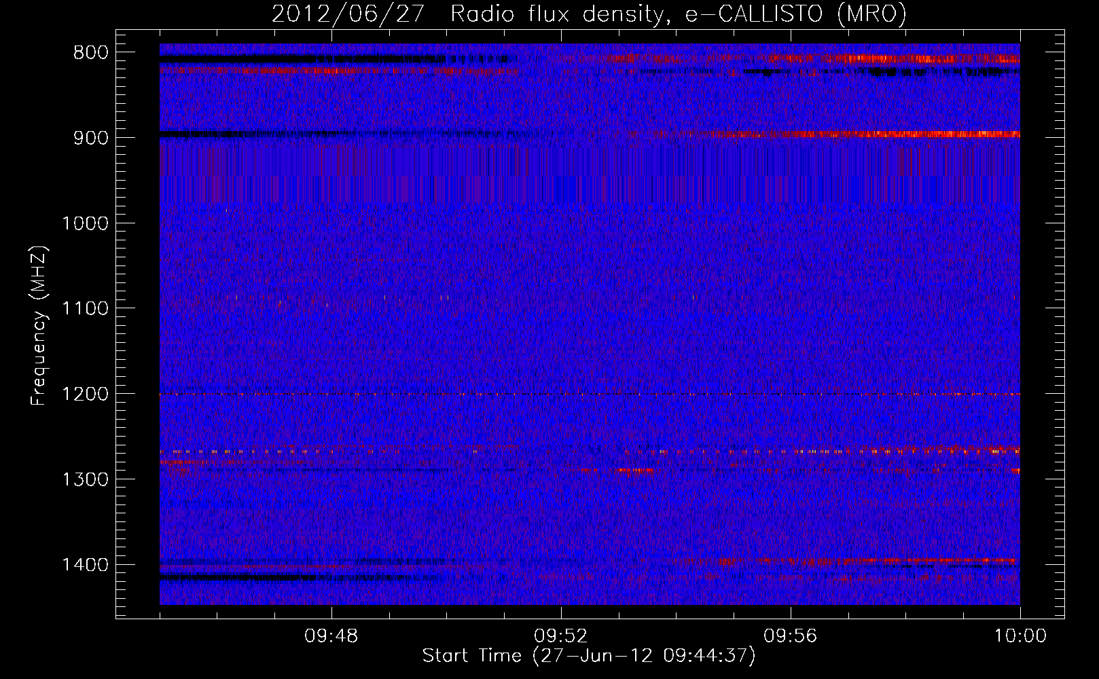1099x679 pixels.
Task: Click the 1300 frequency tick label
Action: (x=85, y=479)
